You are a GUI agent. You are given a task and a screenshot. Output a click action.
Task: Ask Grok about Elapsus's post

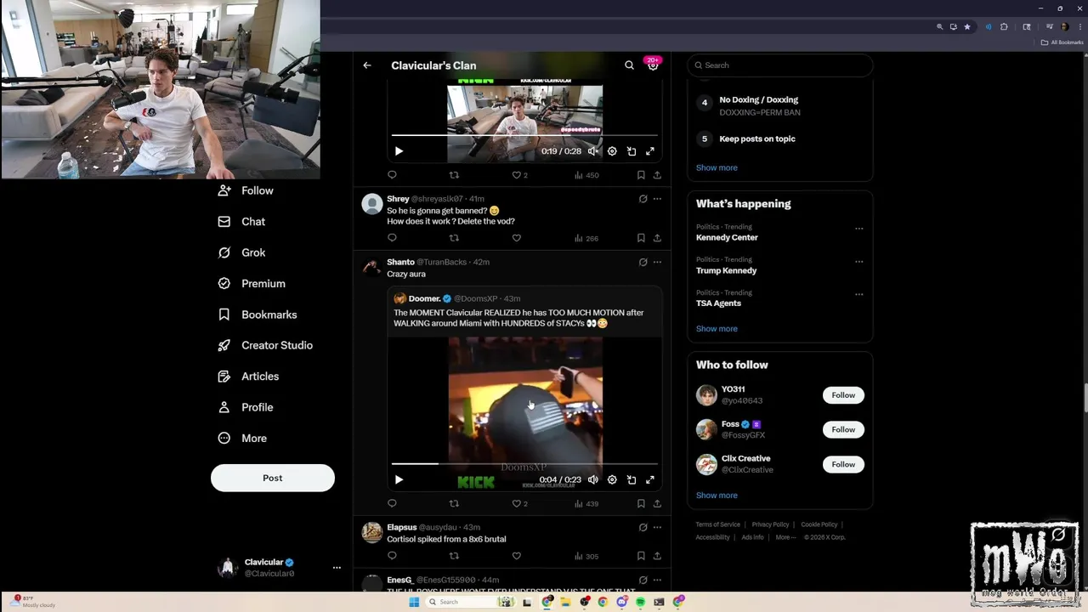click(x=643, y=527)
